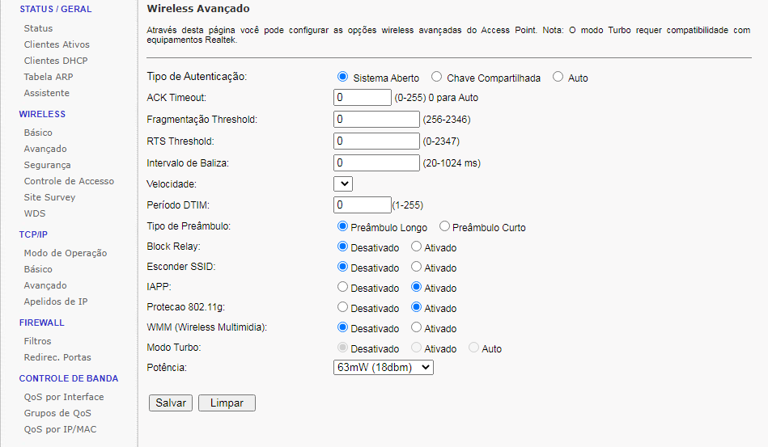
Task: Set Protecao 802.11g to Desativado
Action: tap(342, 307)
